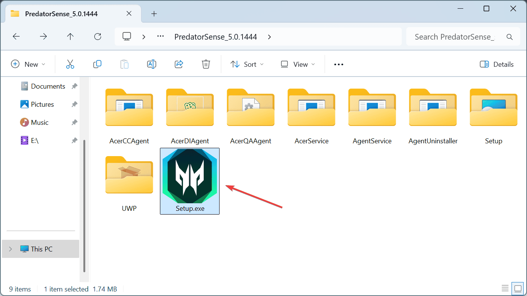Select This PC in the sidebar
This screenshot has height=296, width=527.
click(x=41, y=249)
